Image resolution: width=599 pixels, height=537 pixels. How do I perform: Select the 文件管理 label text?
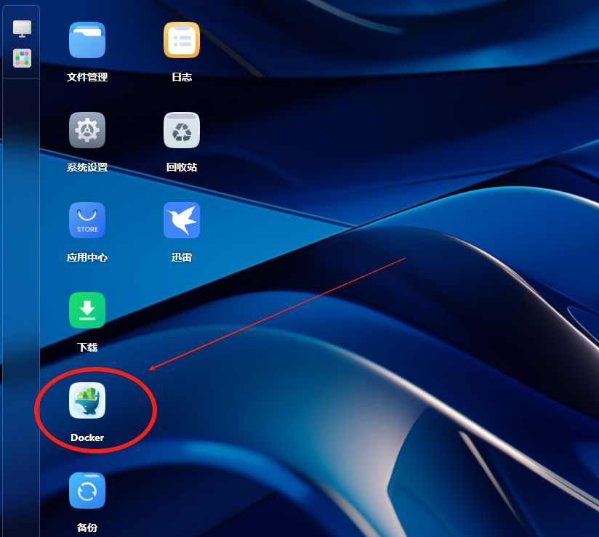pos(87,77)
